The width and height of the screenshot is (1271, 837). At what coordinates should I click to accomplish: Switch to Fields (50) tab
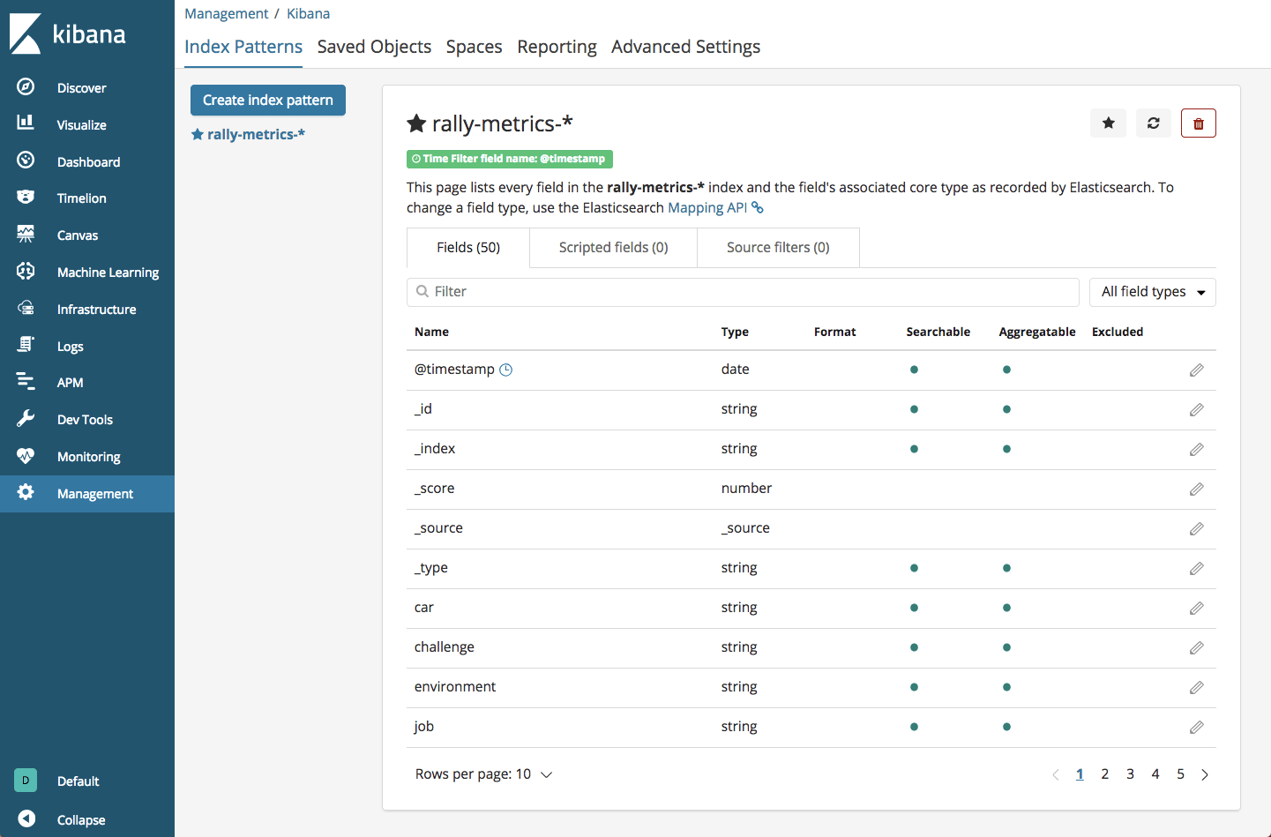[x=468, y=248]
